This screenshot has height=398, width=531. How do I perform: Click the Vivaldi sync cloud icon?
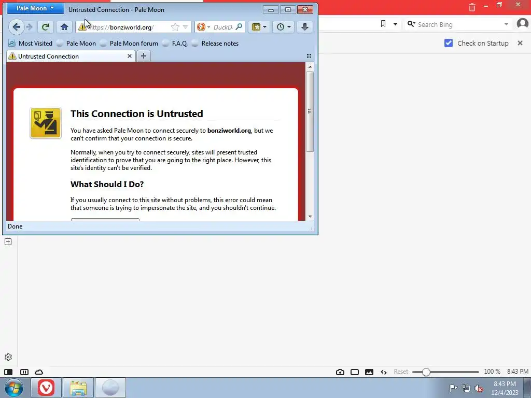point(39,372)
